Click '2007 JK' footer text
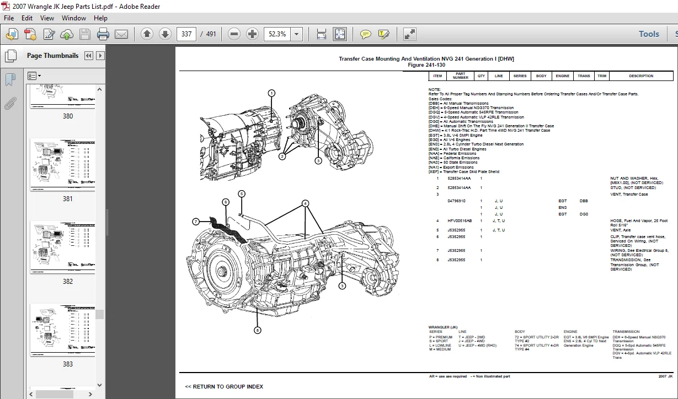The width and height of the screenshot is (678, 399). coord(665,376)
